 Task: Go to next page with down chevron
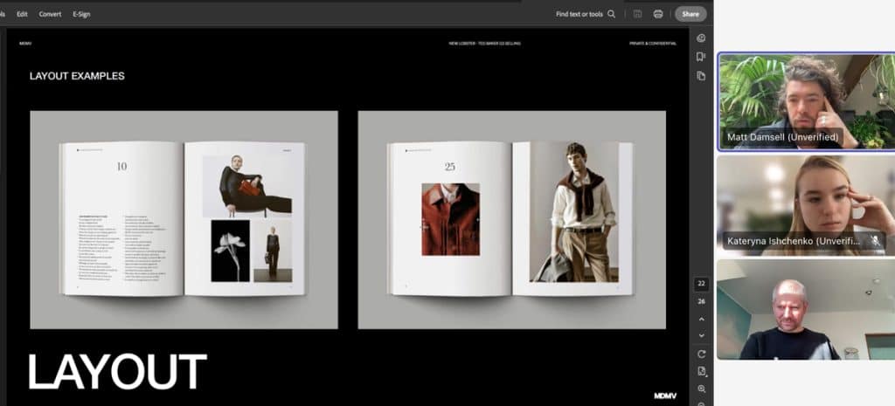(x=701, y=335)
